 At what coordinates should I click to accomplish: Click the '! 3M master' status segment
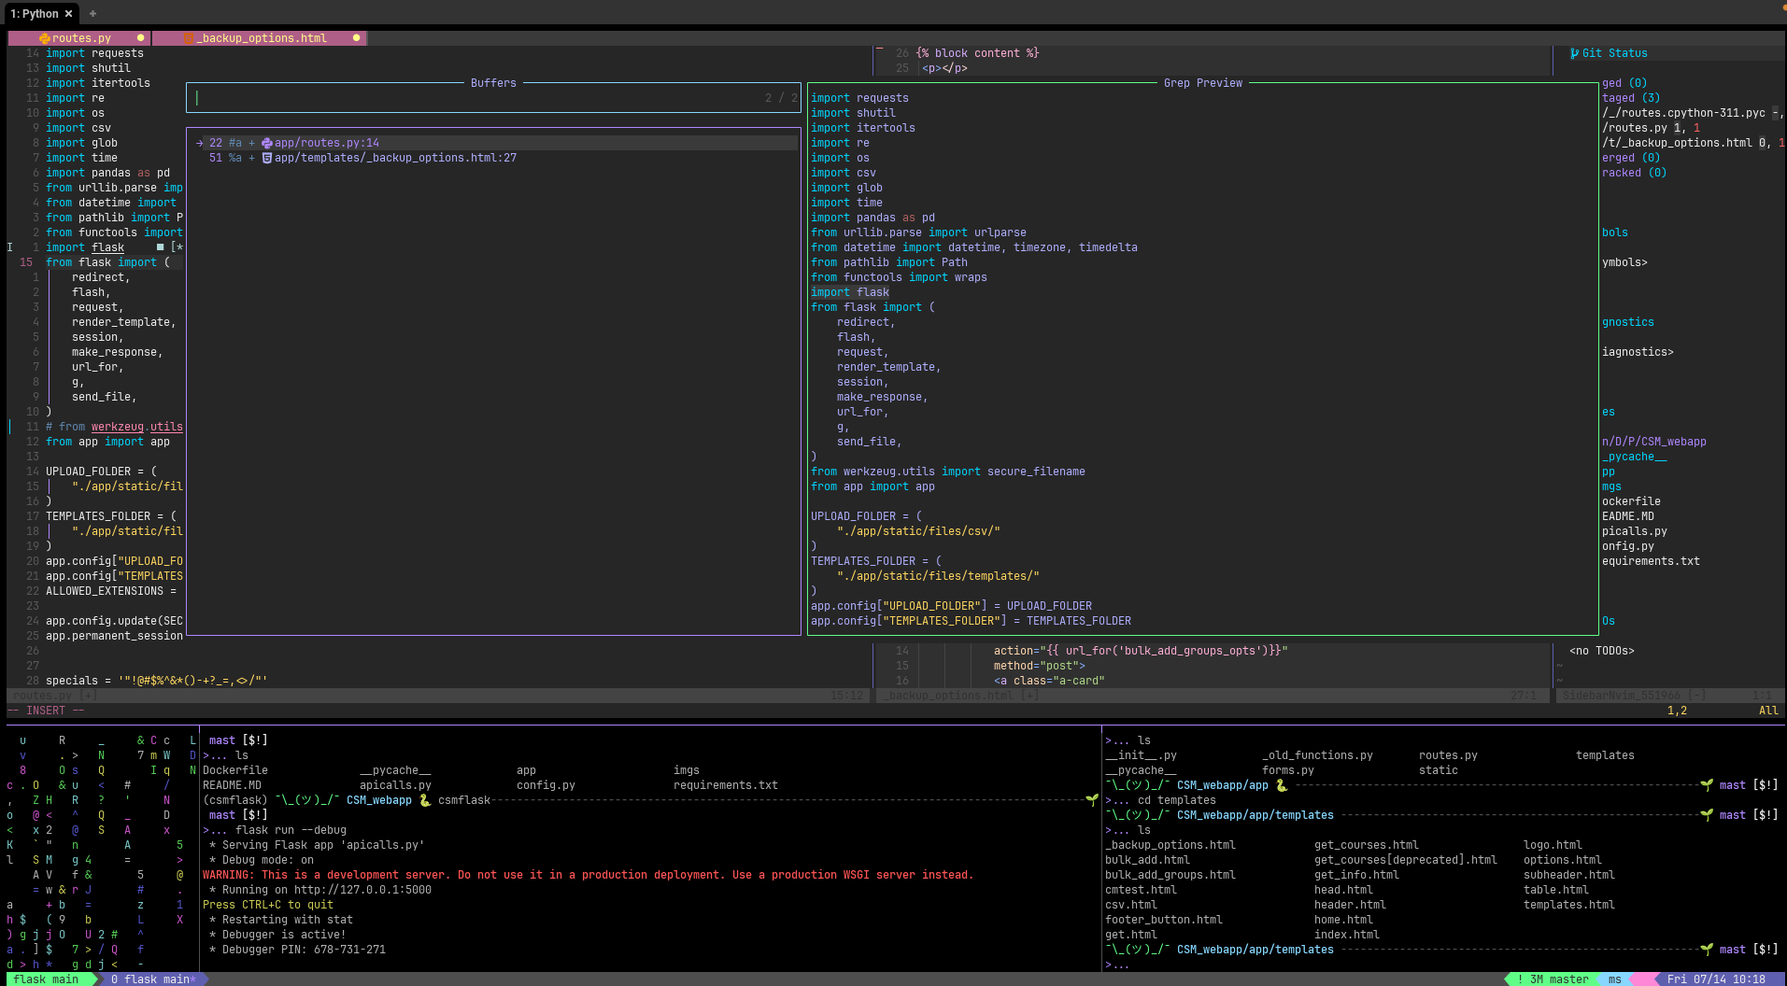(1553, 979)
